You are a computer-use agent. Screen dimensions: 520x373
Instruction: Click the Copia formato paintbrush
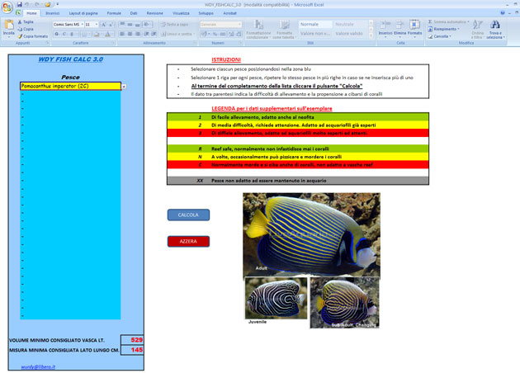20,36
